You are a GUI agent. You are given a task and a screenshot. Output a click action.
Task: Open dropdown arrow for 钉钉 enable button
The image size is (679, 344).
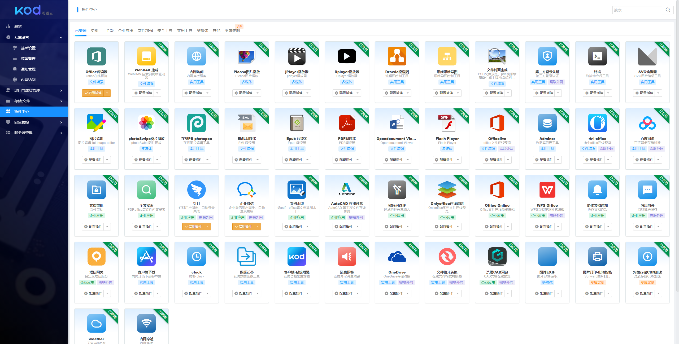(x=207, y=227)
